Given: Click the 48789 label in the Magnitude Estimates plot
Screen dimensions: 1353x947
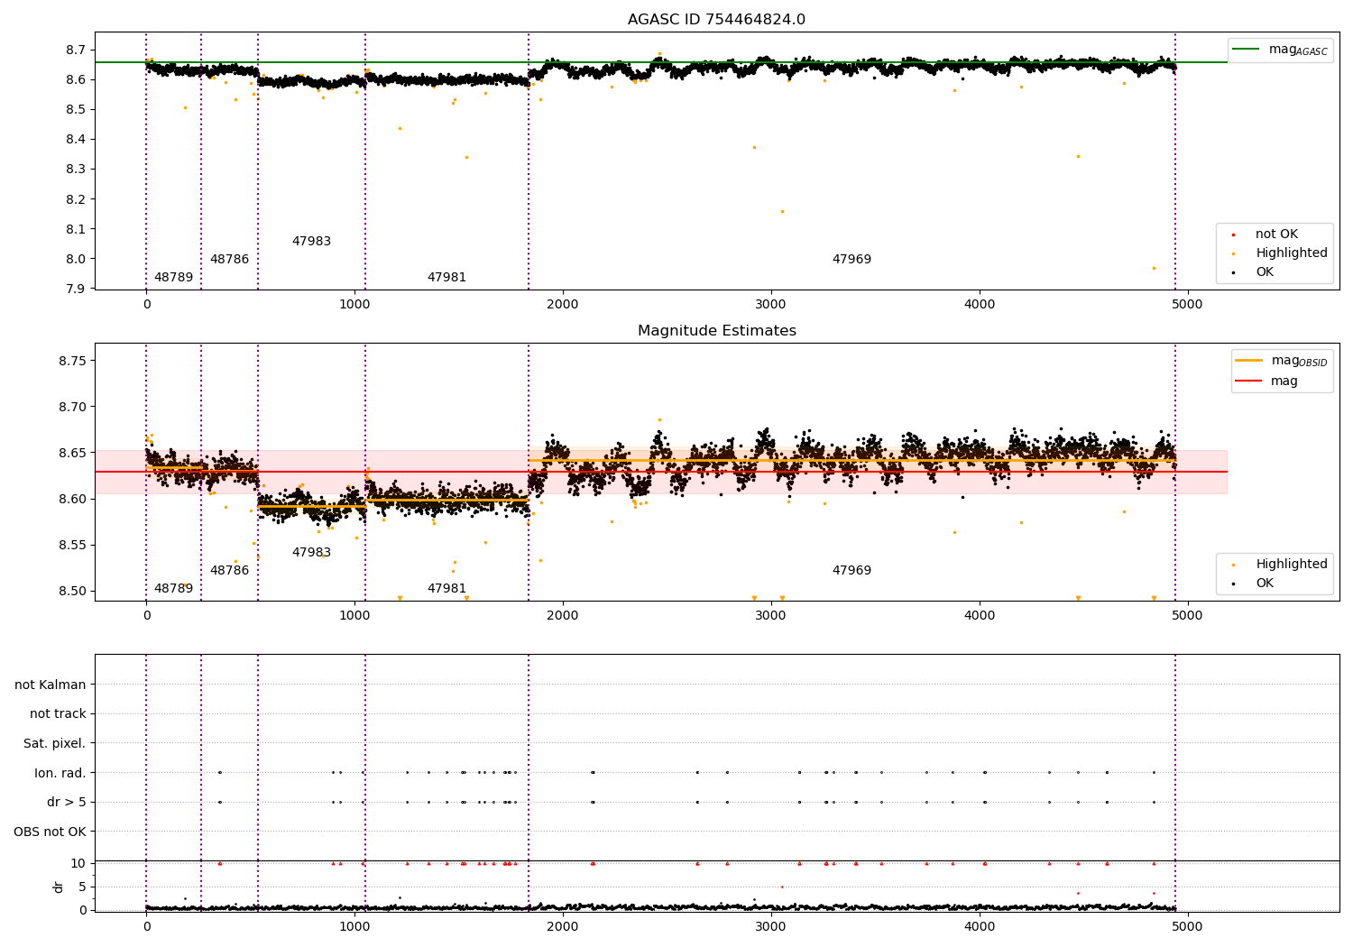Looking at the screenshot, I should coord(173,589).
